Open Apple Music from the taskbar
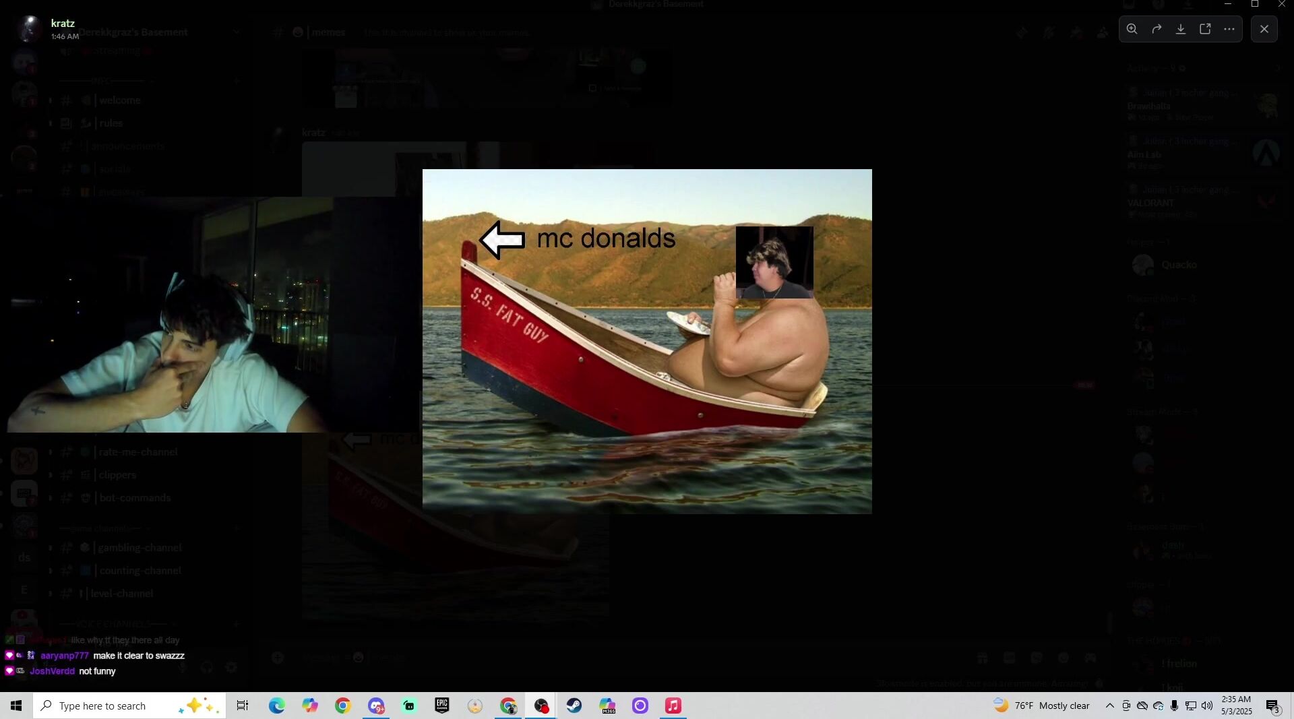 673,706
